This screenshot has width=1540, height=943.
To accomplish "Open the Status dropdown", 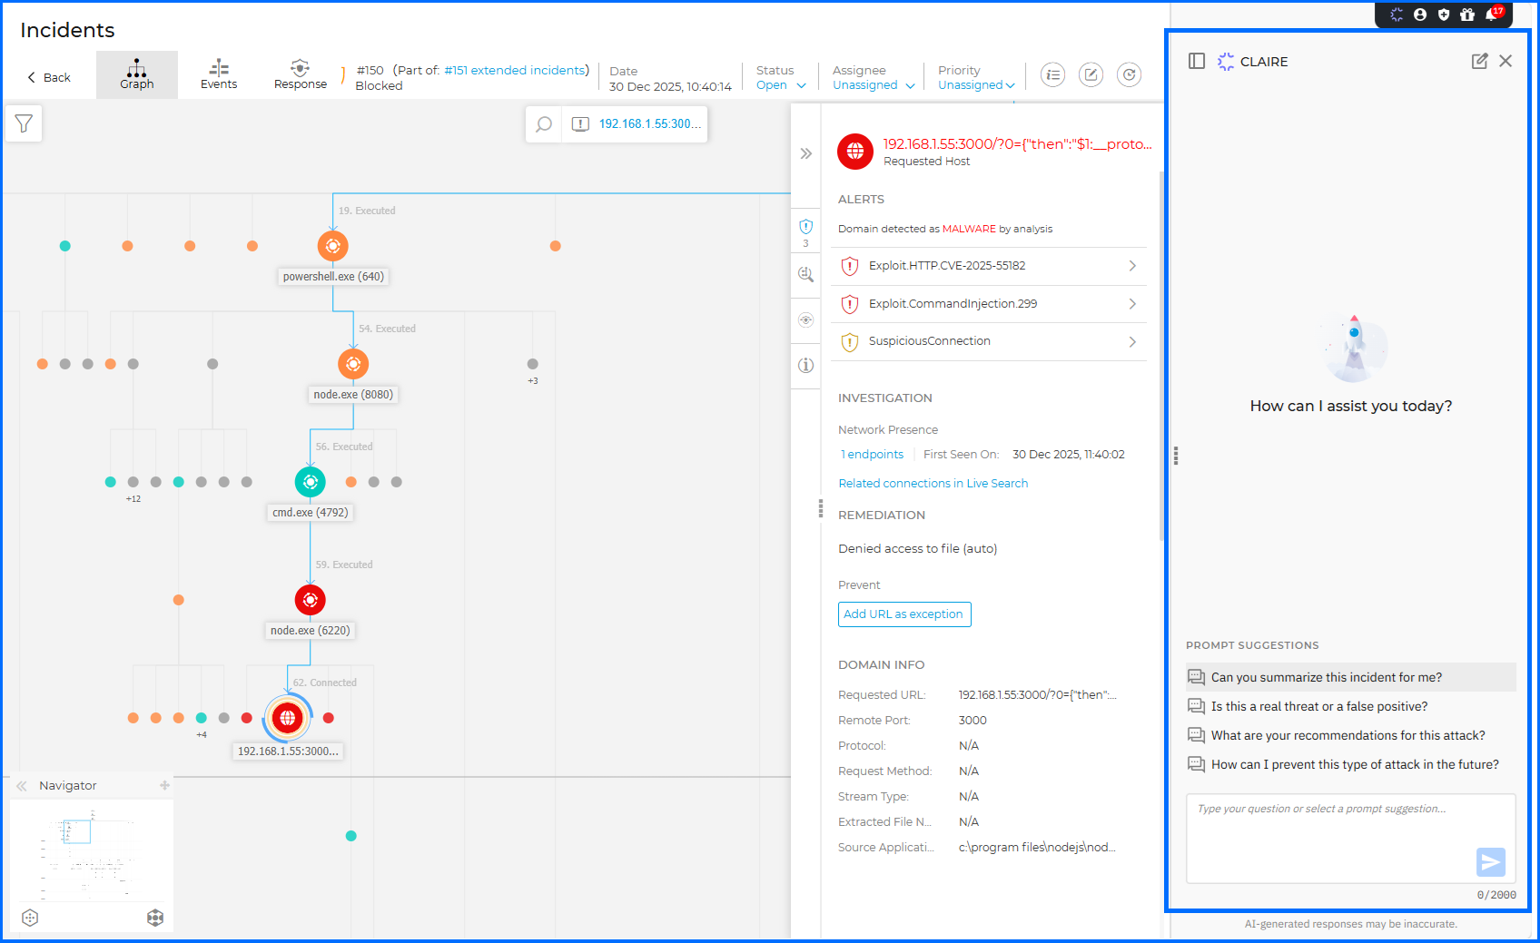I will 781,85.
